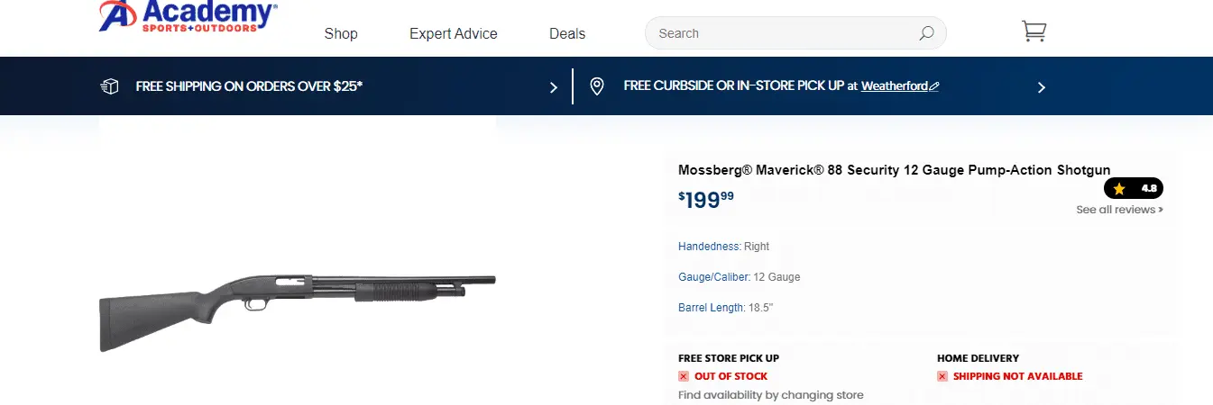Open the Shop menu
The width and height of the screenshot is (1213, 405).
pos(341,33)
